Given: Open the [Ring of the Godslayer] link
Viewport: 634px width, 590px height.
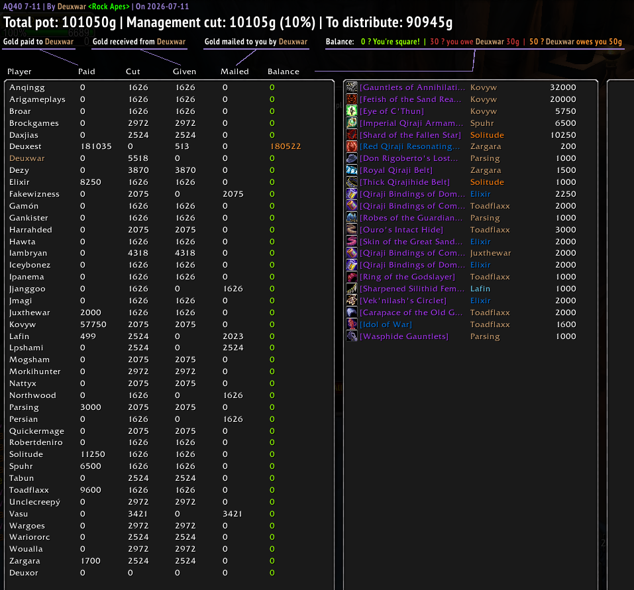Looking at the screenshot, I should [407, 277].
